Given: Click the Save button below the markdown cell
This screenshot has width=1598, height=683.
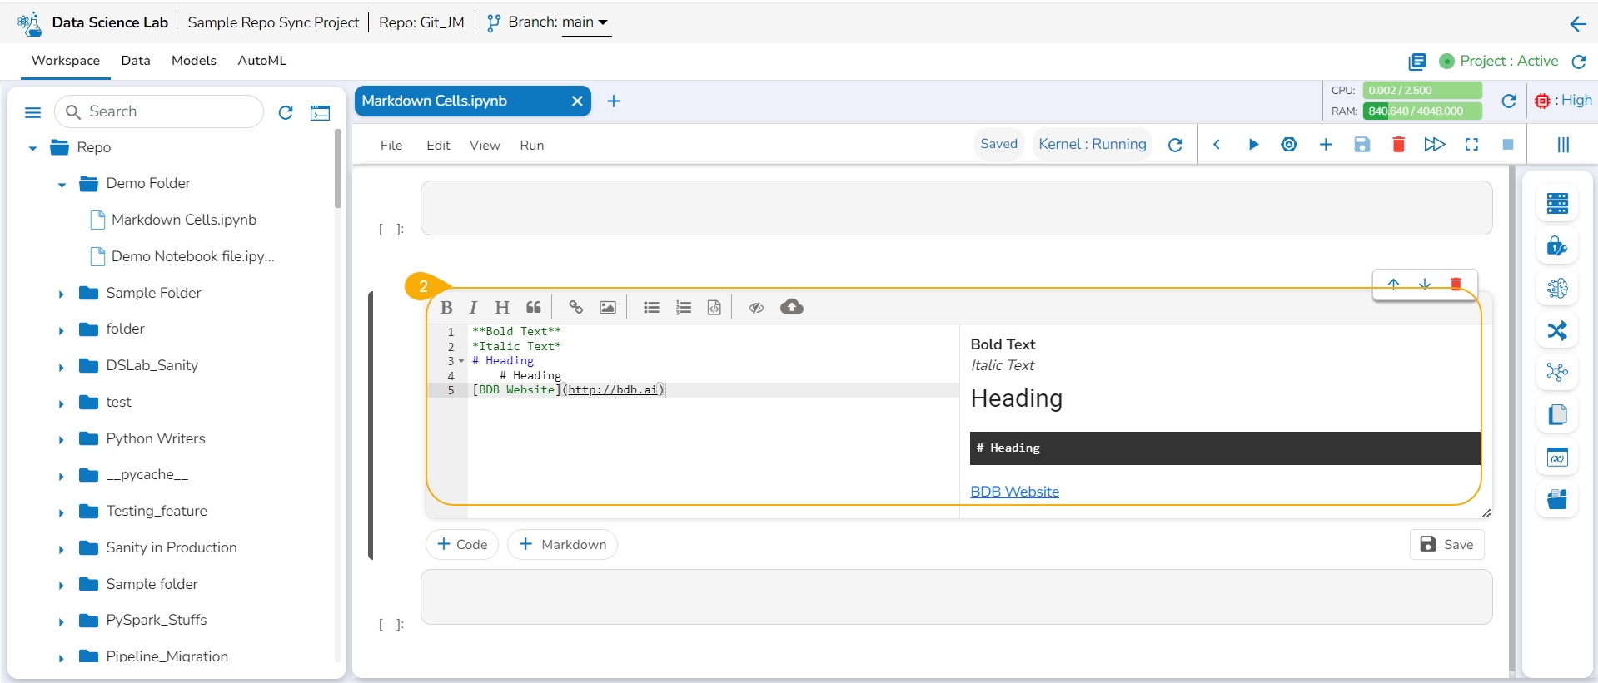Looking at the screenshot, I should [1446, 545].
